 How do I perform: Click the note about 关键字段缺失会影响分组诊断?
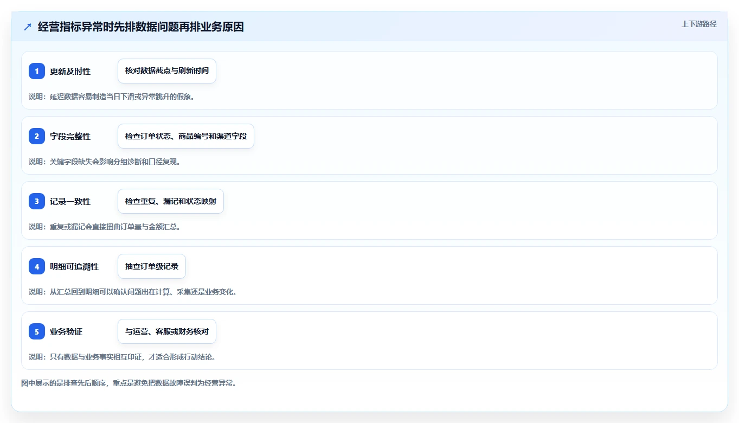pyautogui.click(x=105, y=162)
